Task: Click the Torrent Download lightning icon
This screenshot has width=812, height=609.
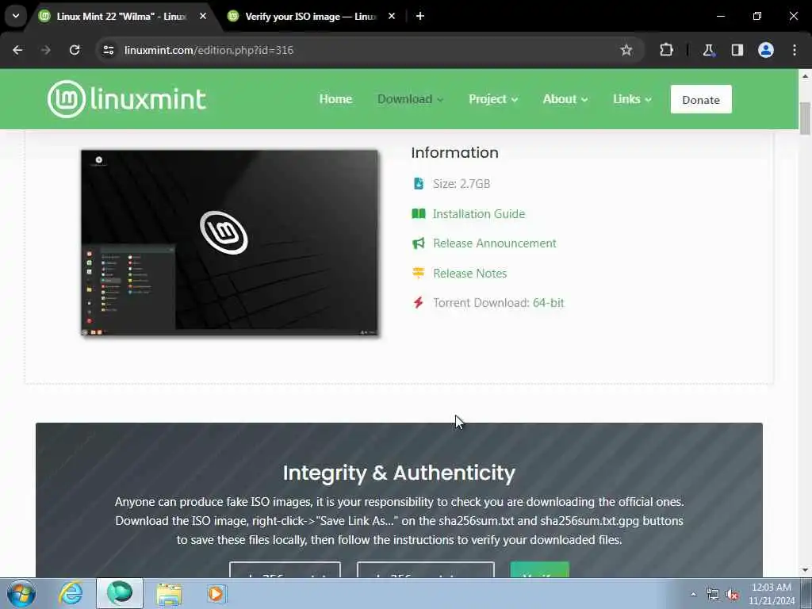Action: (x=419, y=302)
